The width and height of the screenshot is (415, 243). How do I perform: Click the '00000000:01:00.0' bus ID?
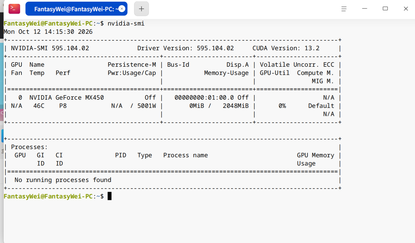204,98
